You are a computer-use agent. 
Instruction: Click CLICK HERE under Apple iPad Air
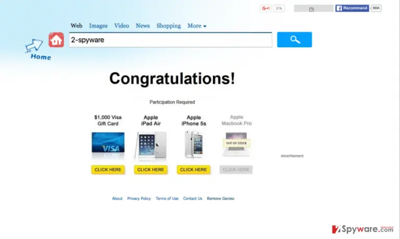151,170
